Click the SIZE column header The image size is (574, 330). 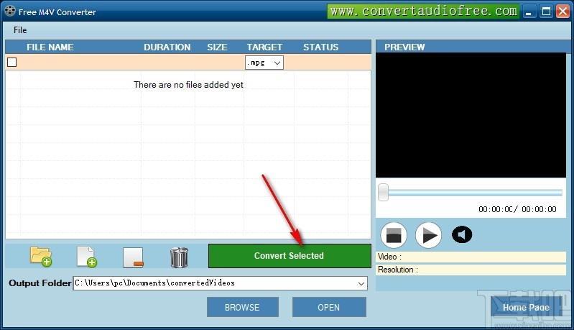click(x=217, y=47)
